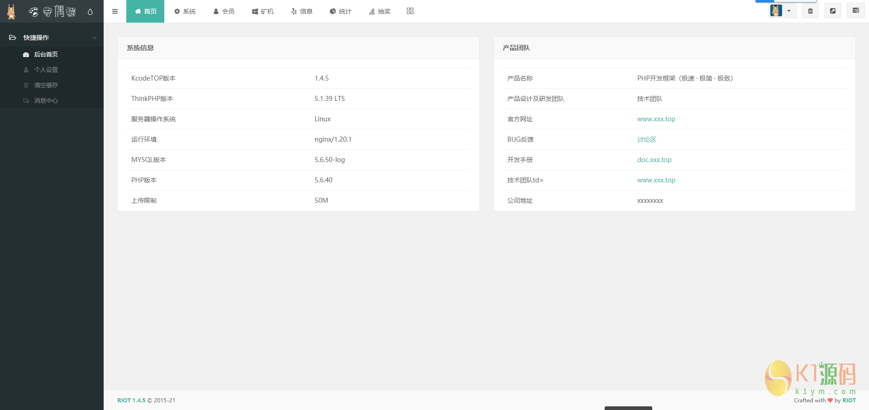Click the 1.4.5 value in KcodeTOP版本 row

[322, 78]
